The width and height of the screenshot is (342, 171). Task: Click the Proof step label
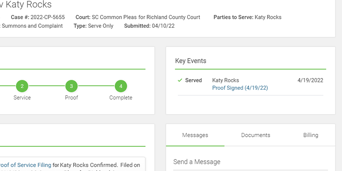[x=71, y=97]
